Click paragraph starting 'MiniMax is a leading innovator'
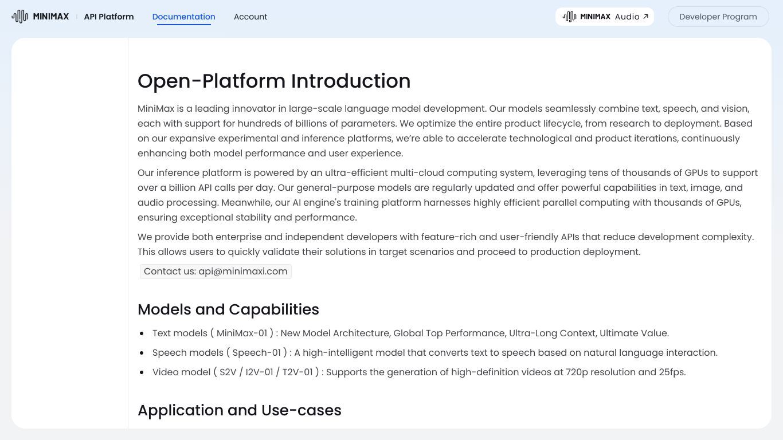Viewport: 783px width, 440px height. click(445, 131)
